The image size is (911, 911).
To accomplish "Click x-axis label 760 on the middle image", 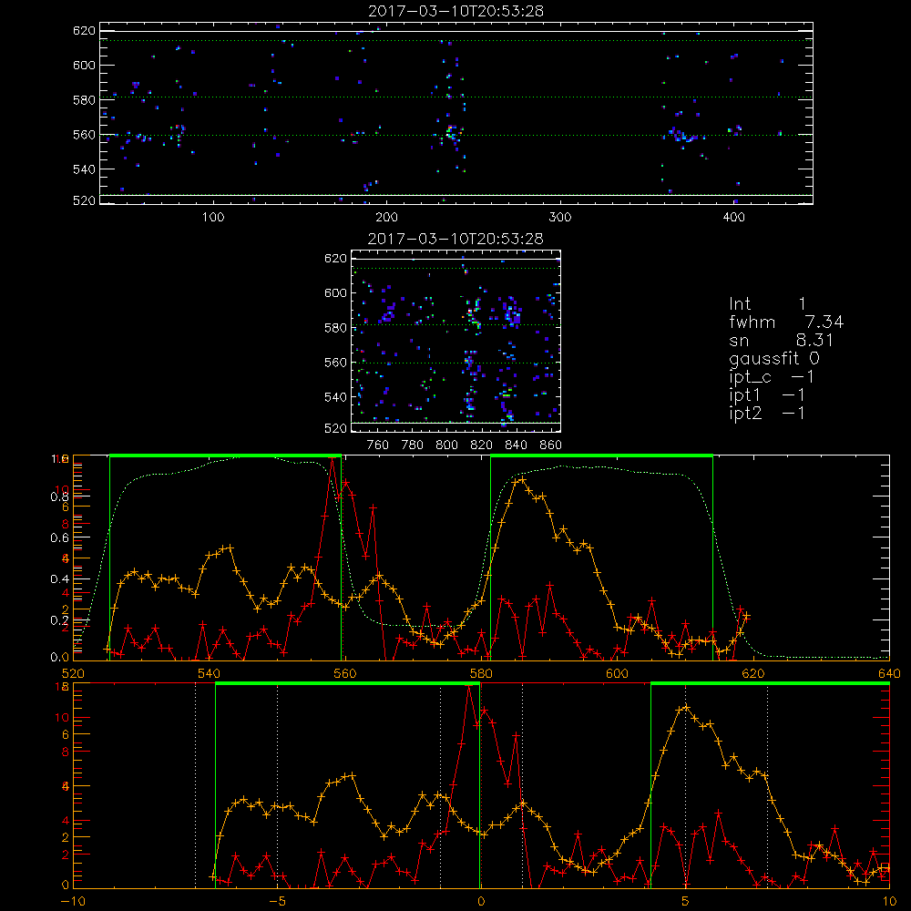I will (378, 445).
